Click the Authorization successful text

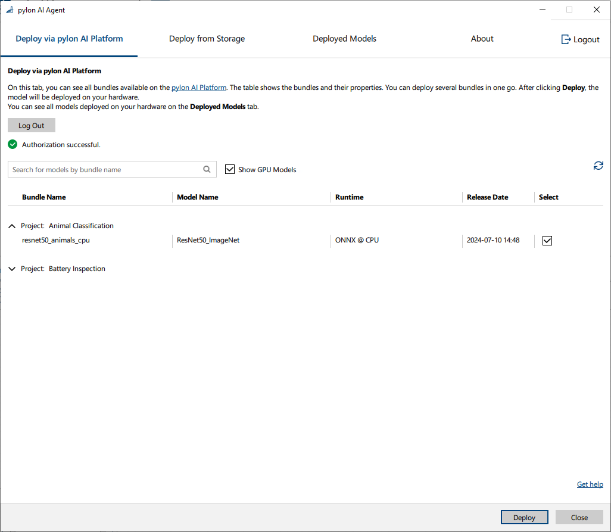(61, 145)
